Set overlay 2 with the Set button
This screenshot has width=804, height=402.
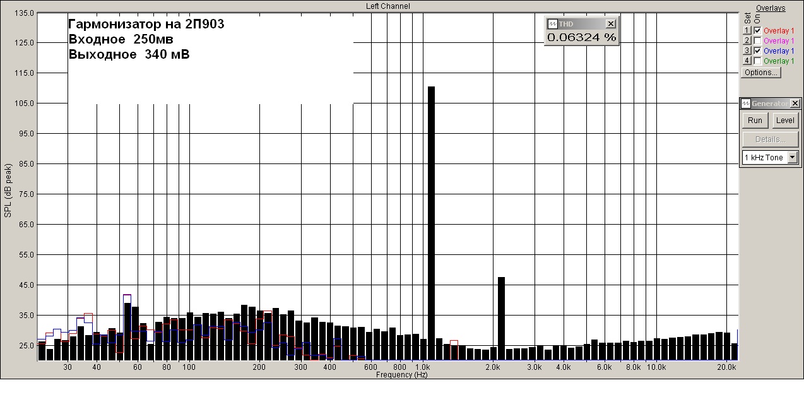747,40
